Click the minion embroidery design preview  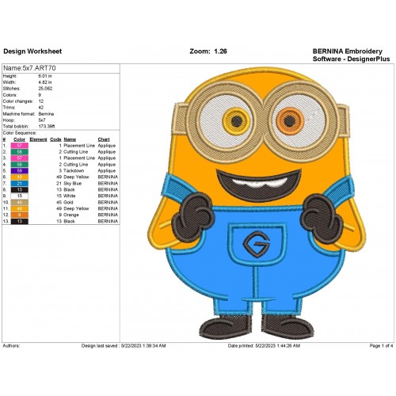pos(257,204)
